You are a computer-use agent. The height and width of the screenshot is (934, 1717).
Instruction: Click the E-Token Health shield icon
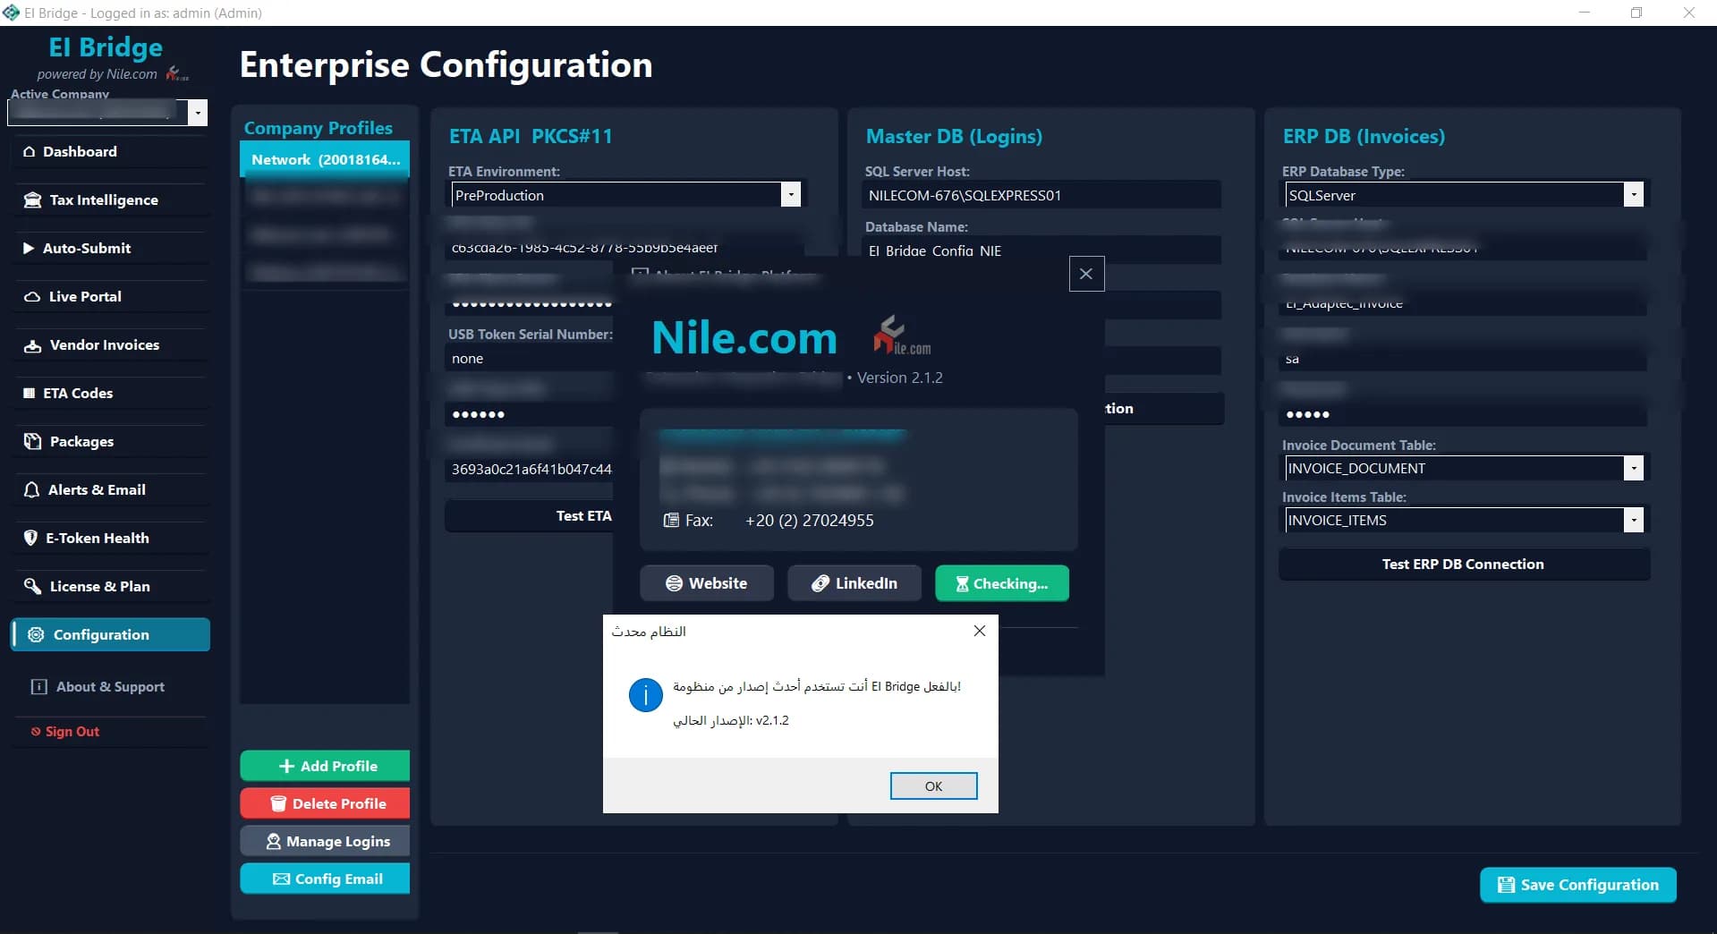click(x=30, y=538)
